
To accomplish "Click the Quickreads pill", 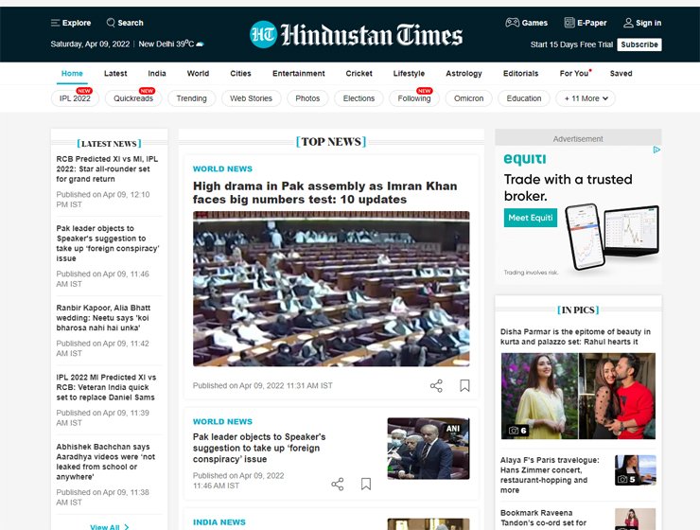I will click(133, 98).
